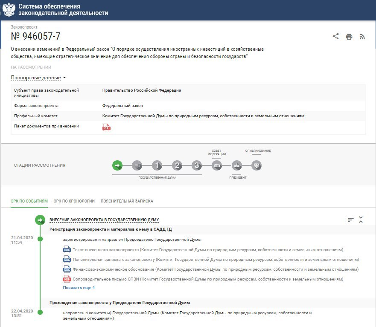Click СТАДИИ РАССМОТРЕНИЯ label

(x=40, y=165)
